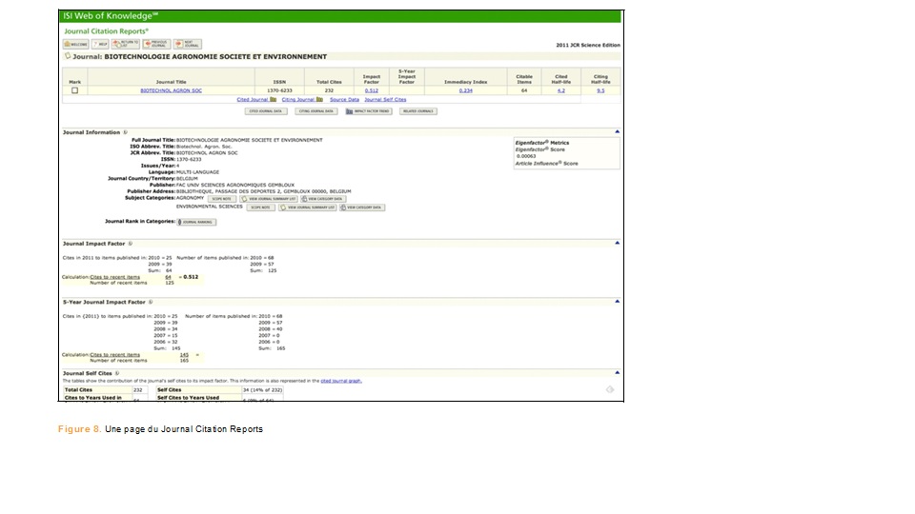
Task: Click the info icon beside Journal Information
Action: pos(125,132)
